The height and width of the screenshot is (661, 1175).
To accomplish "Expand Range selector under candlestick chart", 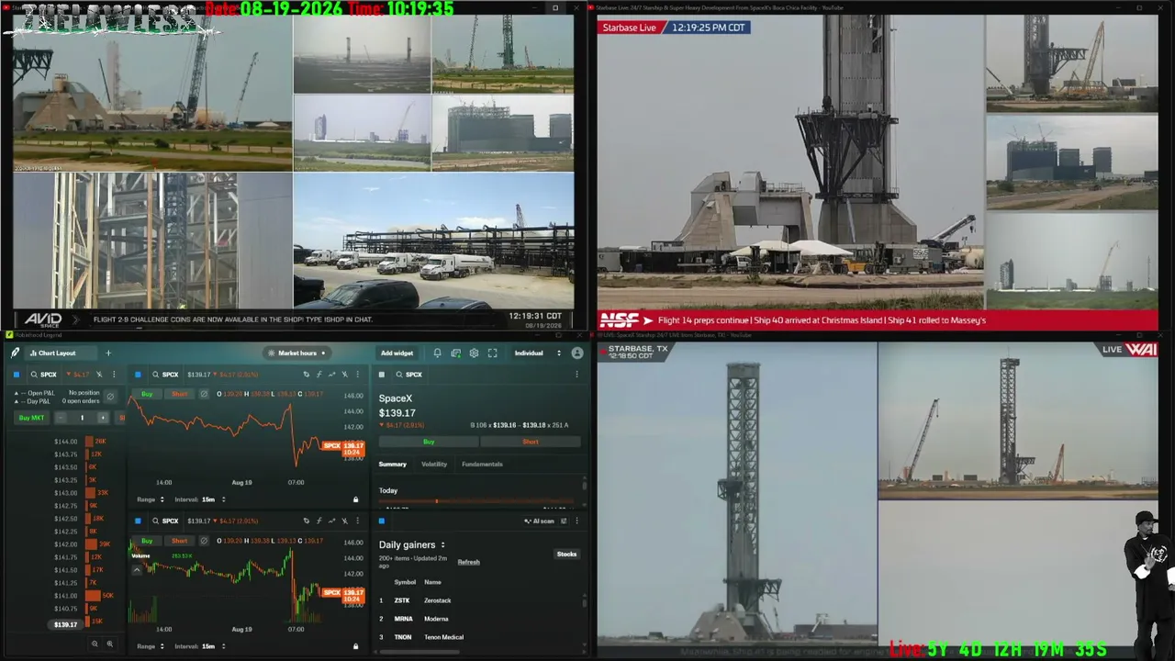I will (x=151, y=646).
